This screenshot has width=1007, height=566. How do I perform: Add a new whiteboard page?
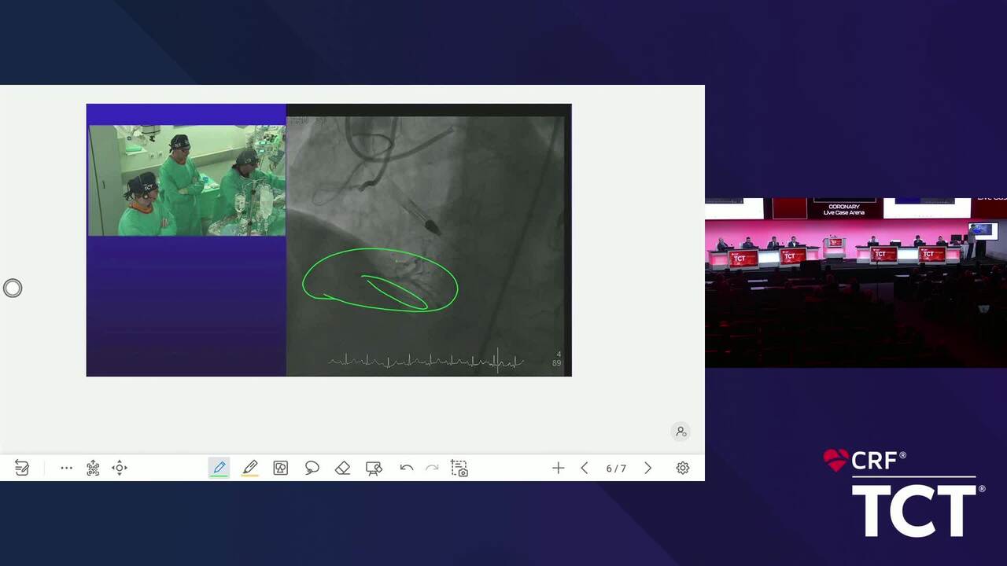click(558, 468)
